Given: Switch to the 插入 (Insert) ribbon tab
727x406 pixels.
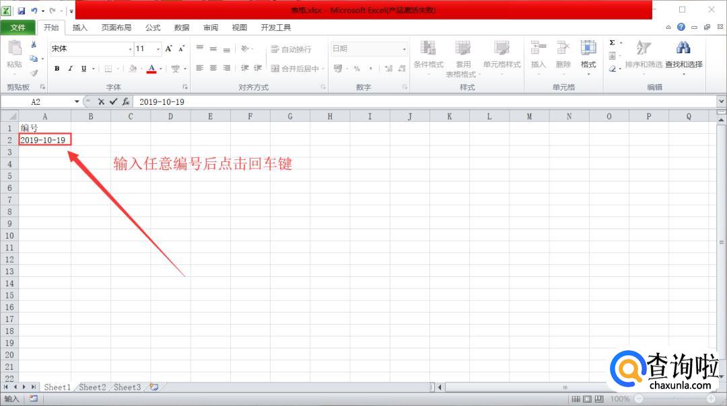Looking at the screenshot, I should click(80, 28).
